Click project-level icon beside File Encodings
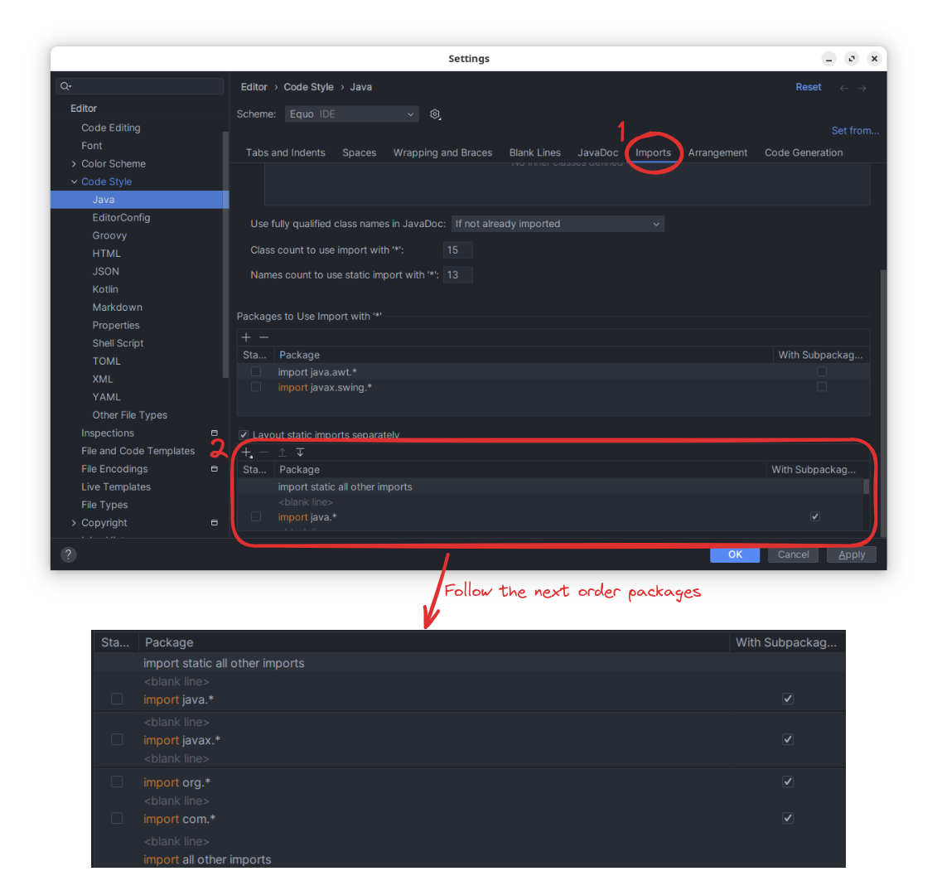 [215, 469]
